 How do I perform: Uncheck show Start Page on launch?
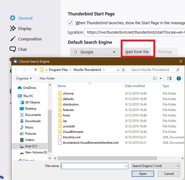point(70,23)
